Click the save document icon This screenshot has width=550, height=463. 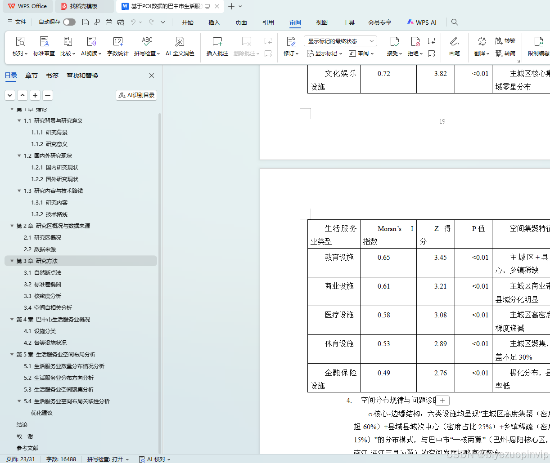86,22
